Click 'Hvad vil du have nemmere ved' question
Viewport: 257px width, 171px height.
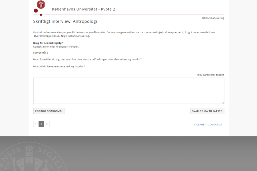click(59, 66)
